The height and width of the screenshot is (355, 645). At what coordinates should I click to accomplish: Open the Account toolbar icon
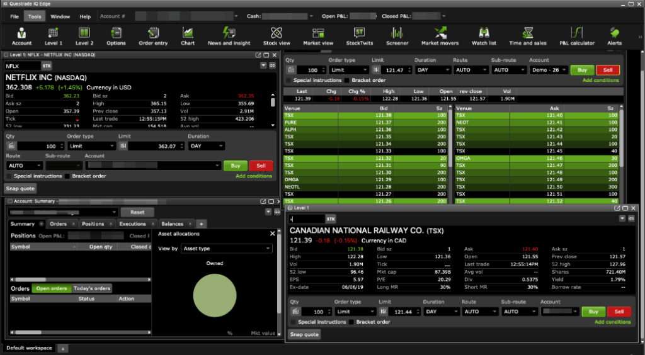point(21,36)
